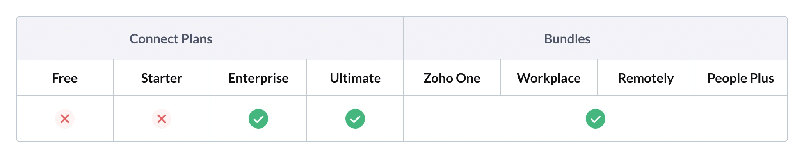Click empty header space right of Bundles title
Screen dimensions: 804x158
pyautogui.click(x=689, y=39)
